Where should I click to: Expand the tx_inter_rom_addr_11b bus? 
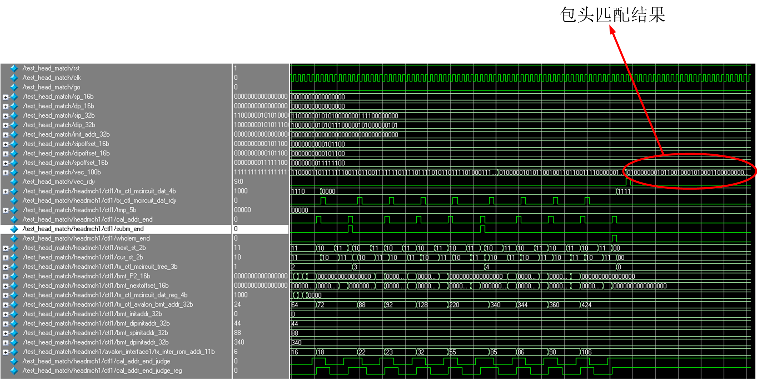[x=6, y=352]
